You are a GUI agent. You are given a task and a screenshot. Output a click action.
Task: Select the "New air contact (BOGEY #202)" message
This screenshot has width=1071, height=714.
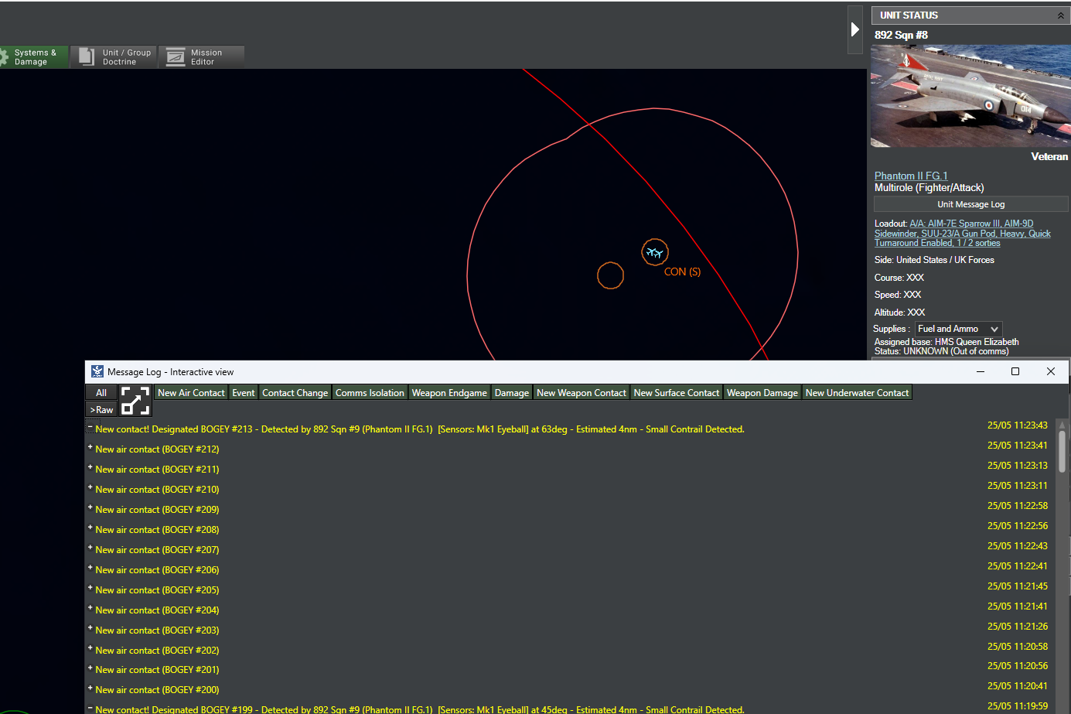[x=157, y=651]
